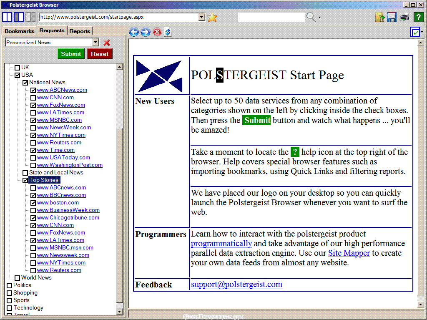
Task: Click the import bookmarks folder icon
Action: coord(379,17)
